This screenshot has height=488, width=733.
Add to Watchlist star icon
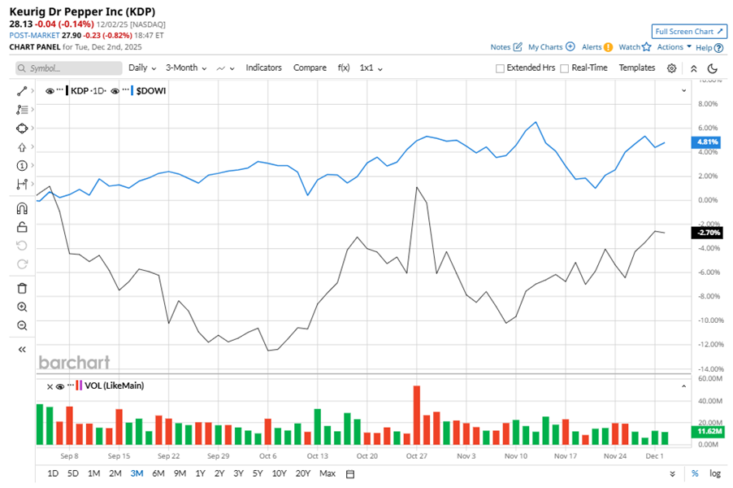(647, 47)
